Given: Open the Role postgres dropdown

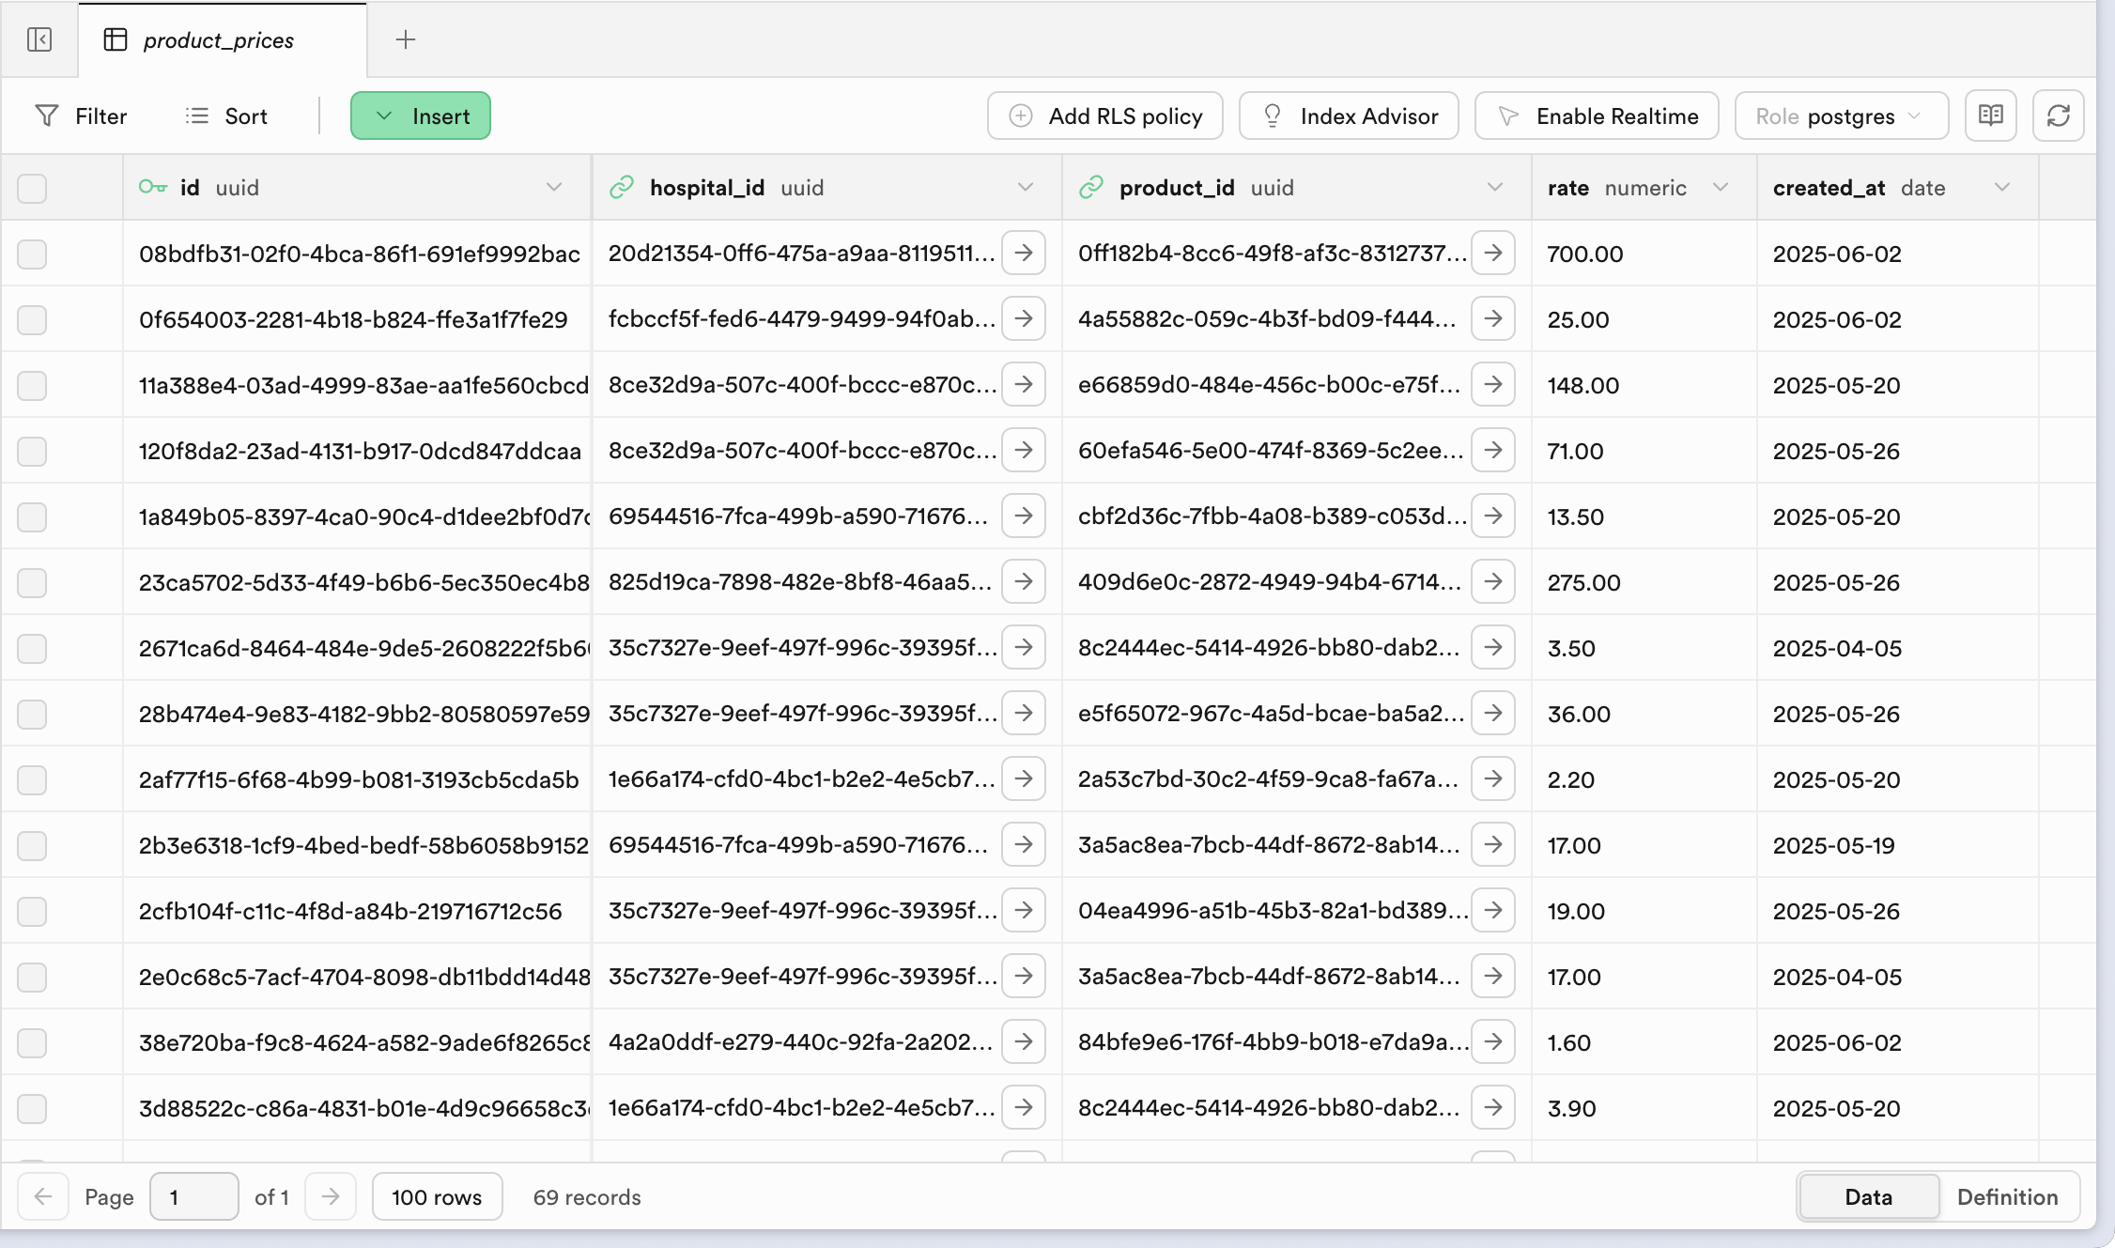Looking at the screenshot, I should tap(1841, 116).
